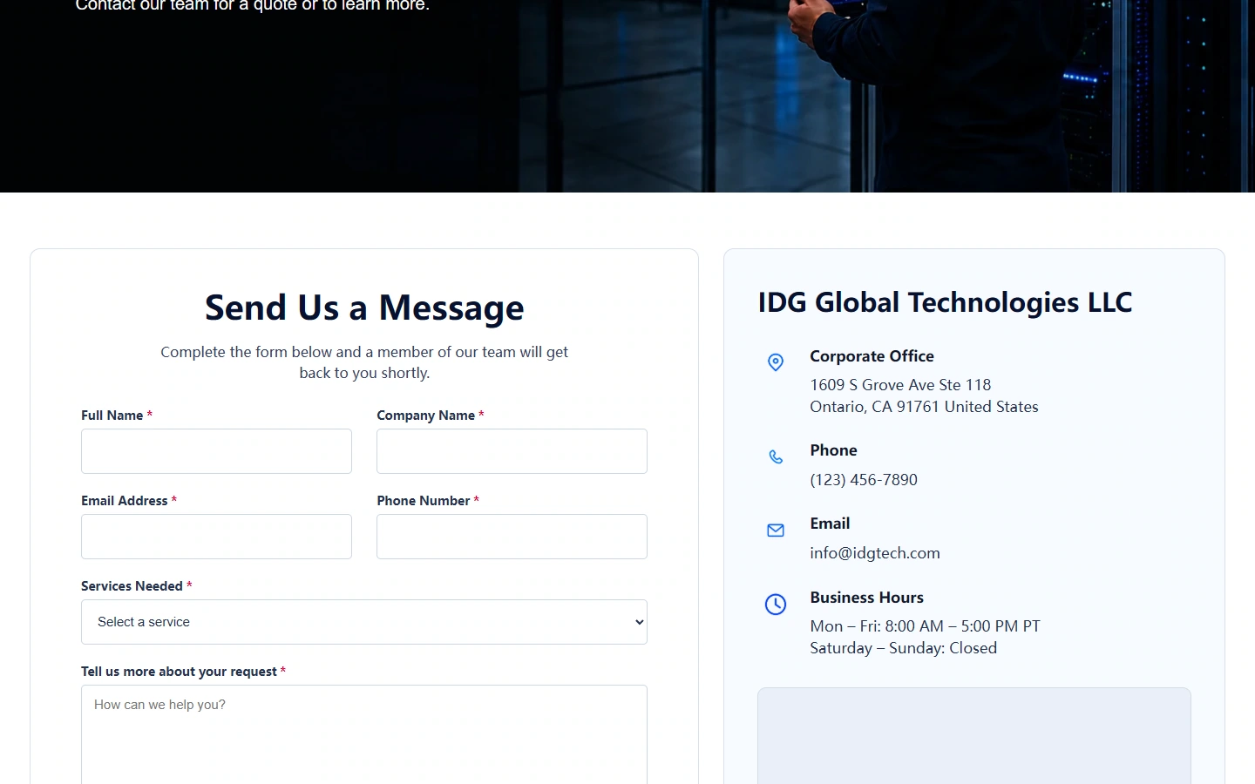The image size is (1255, 784).
Task: Click the Phone label in the contact card
Action: tap(833, 450)
